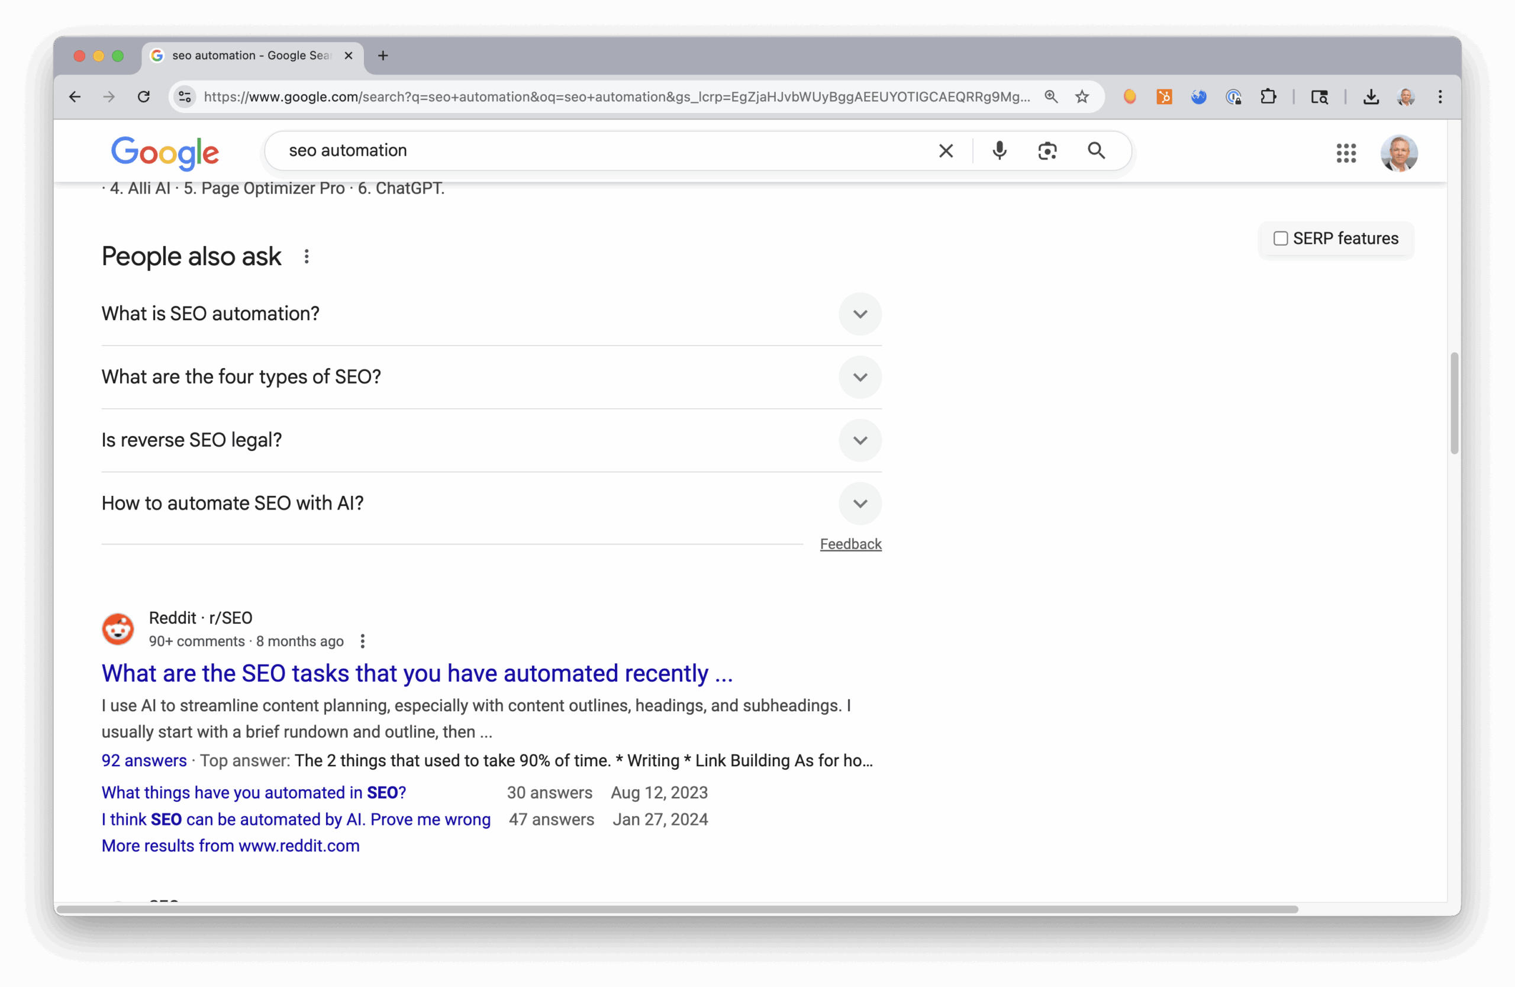Open the Chrome downloads icon
The width and height of the screenshot is (1515, 987).
[x=1371, y=96]
